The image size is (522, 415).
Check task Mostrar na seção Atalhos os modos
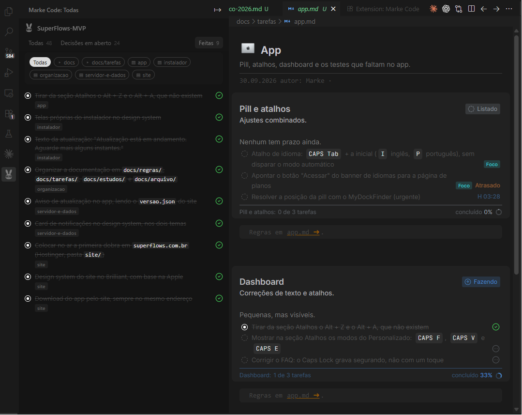tap(244, 338)
